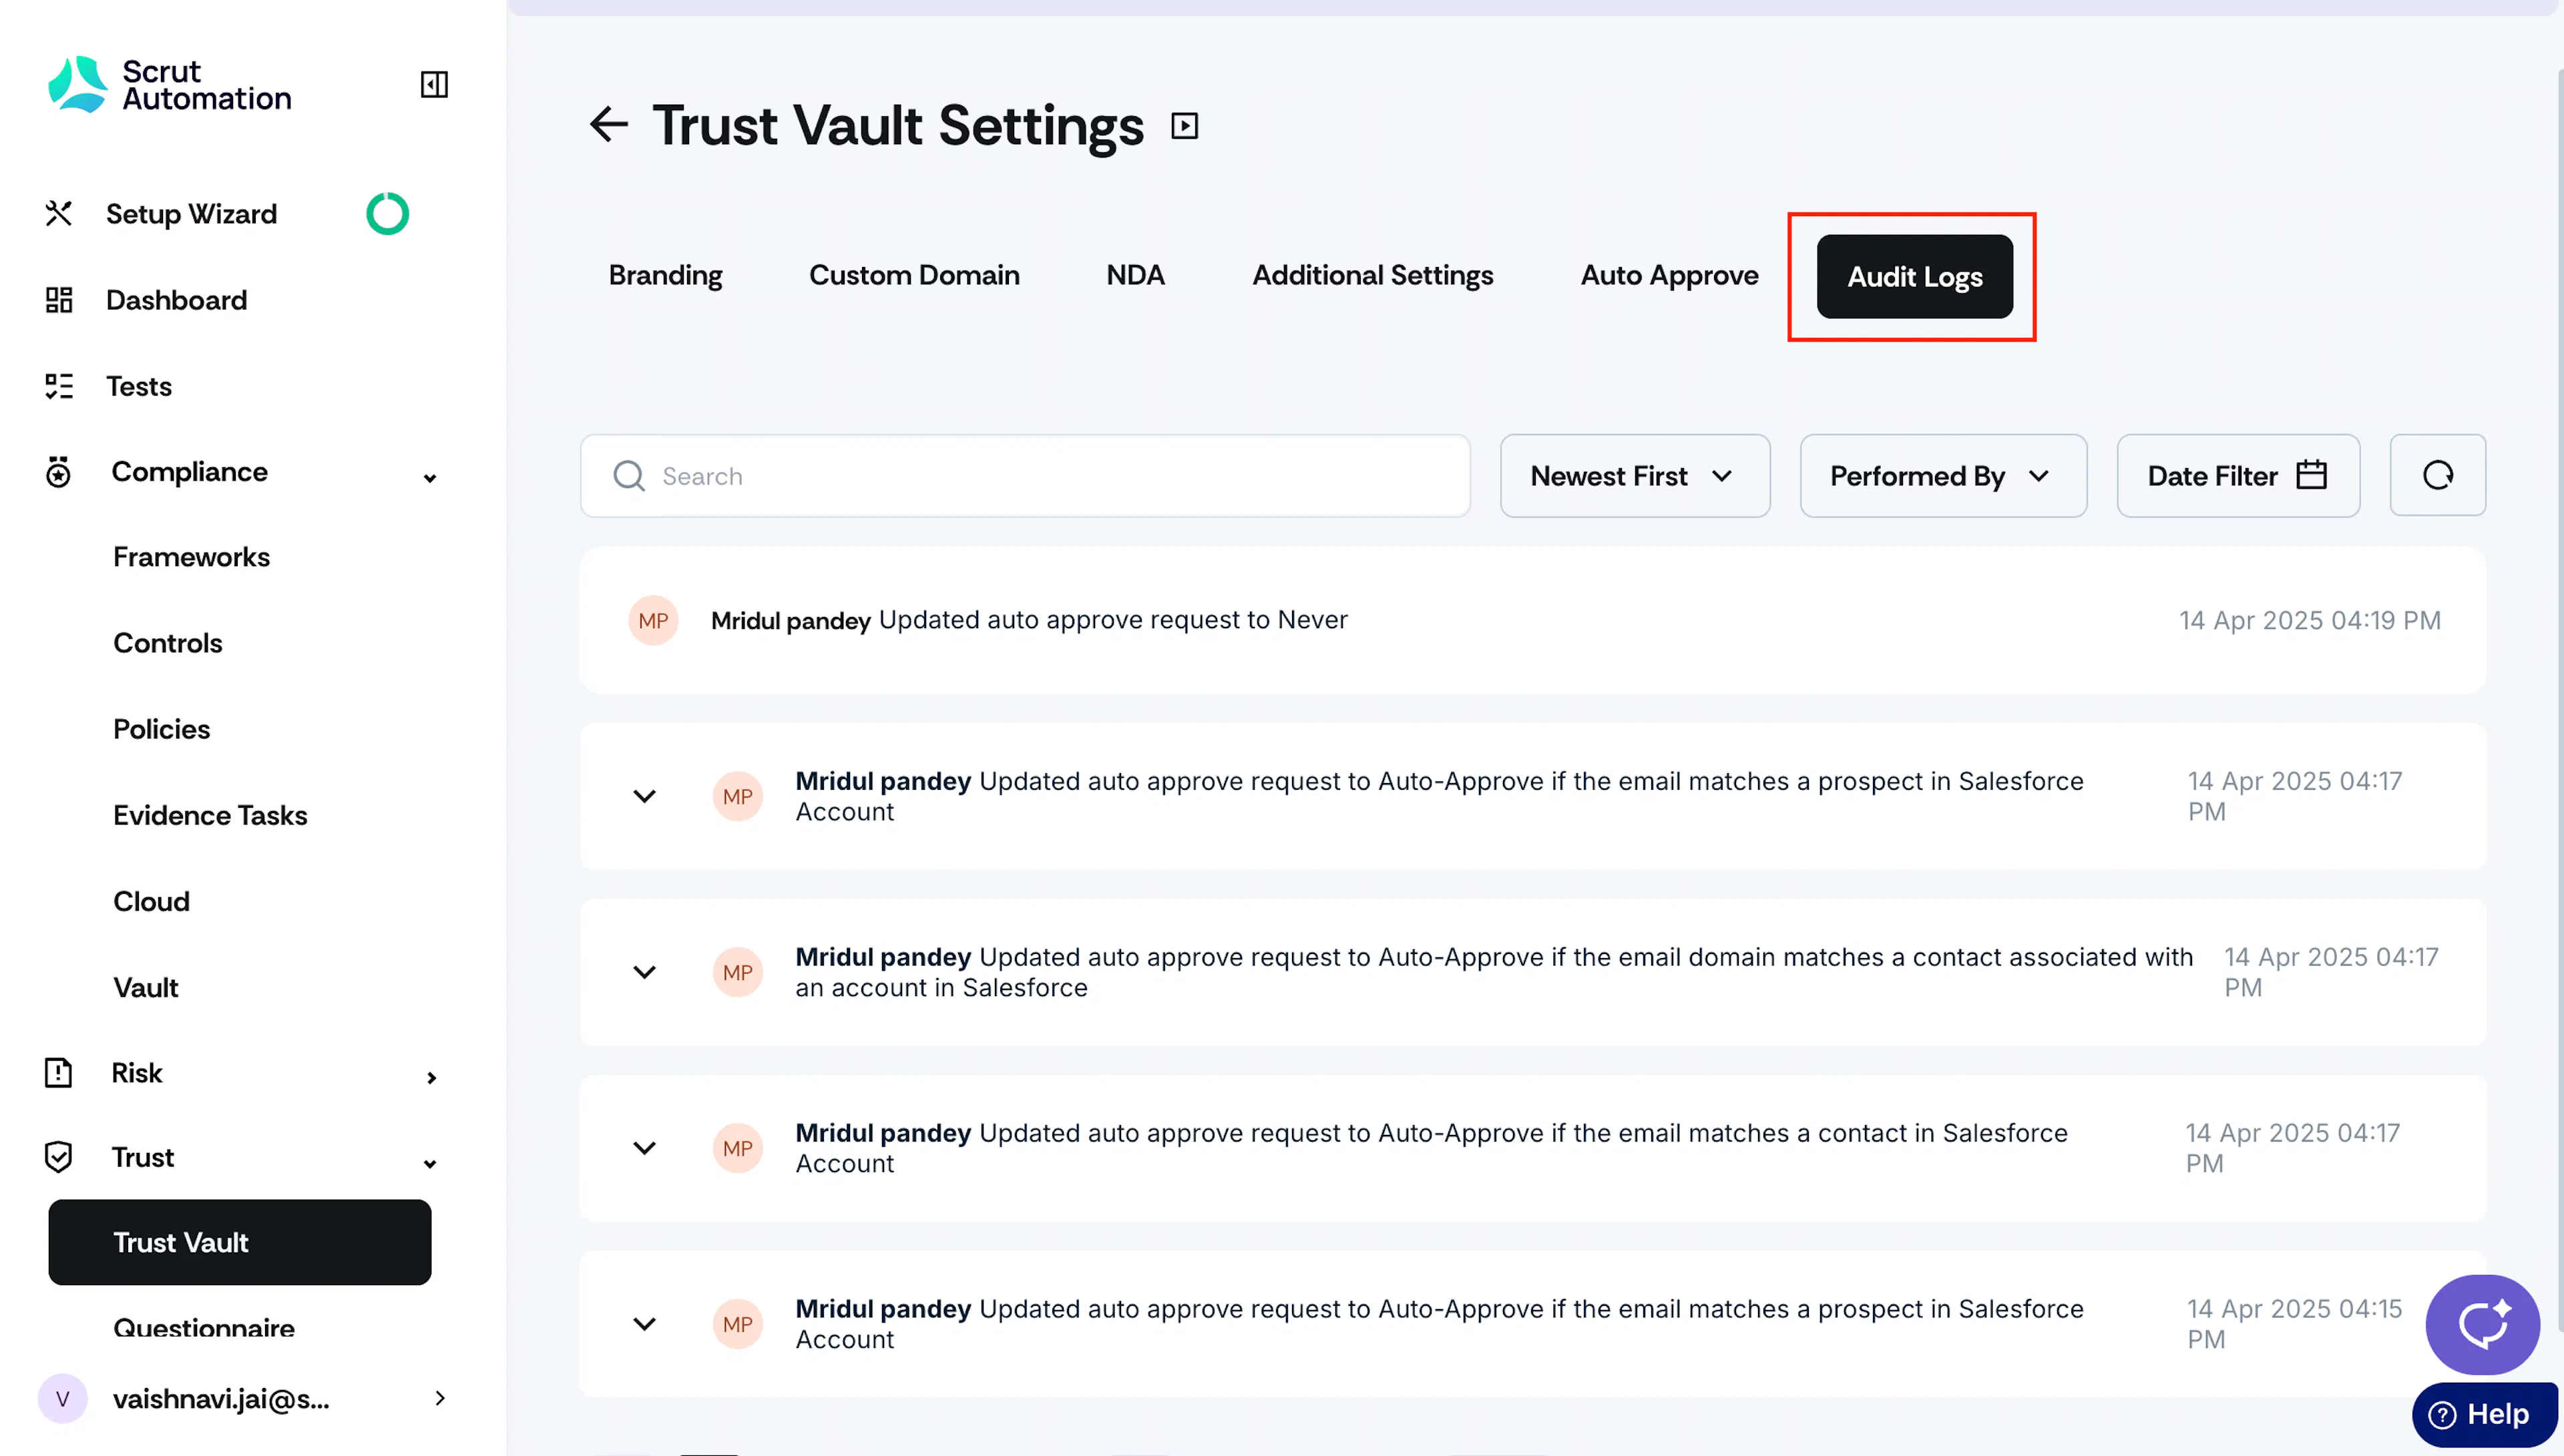Go to Trust Vault sidebar item
This screenshot has height=1456, width=2564.
(240, 1242)
